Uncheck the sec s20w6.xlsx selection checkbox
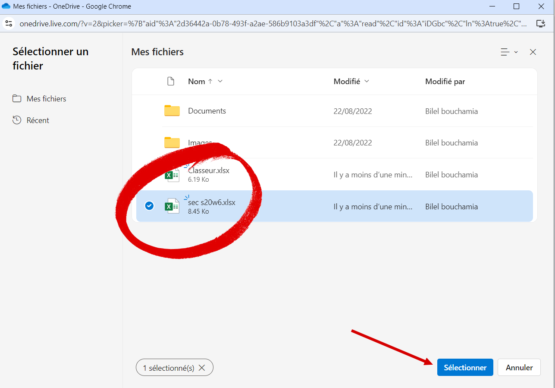555x388 pixels. click(149, 206)
